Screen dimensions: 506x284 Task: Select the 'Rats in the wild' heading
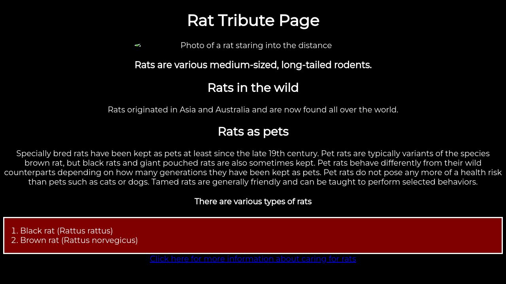pos(253,88)
